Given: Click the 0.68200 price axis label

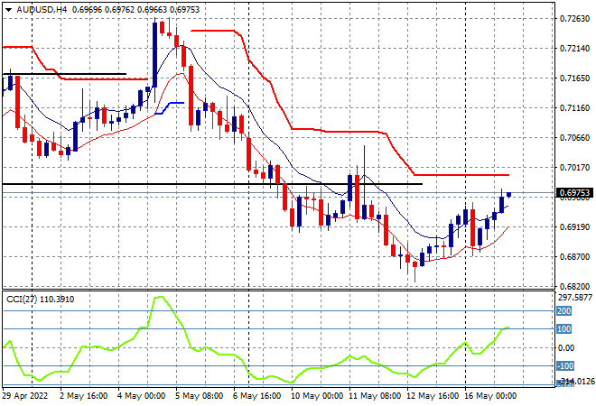Looking at the screenshot, I should coord(574,286).
